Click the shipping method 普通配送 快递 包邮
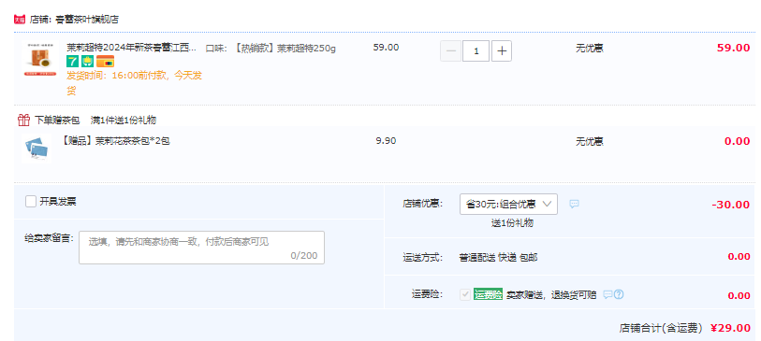 (x=498, y=258)
